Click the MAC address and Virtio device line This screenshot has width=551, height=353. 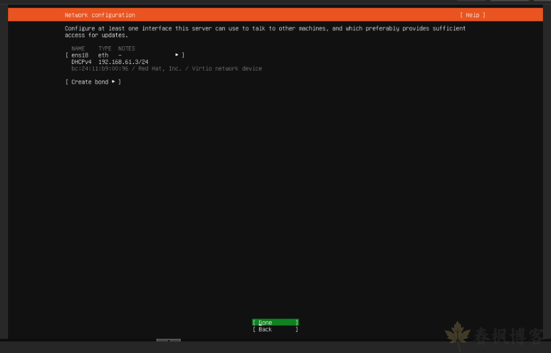pyautogui.click(x=167, y=68)
